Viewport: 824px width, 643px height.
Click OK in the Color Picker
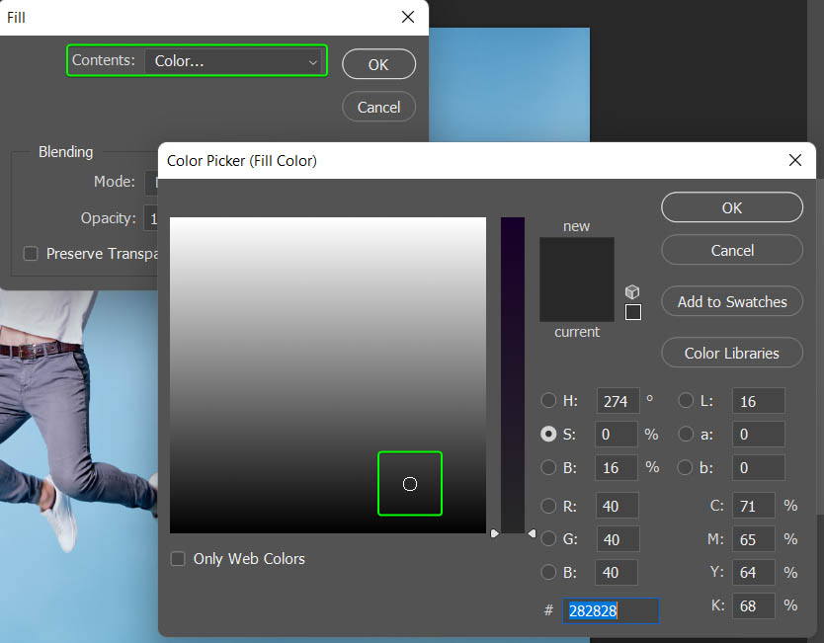731,207
